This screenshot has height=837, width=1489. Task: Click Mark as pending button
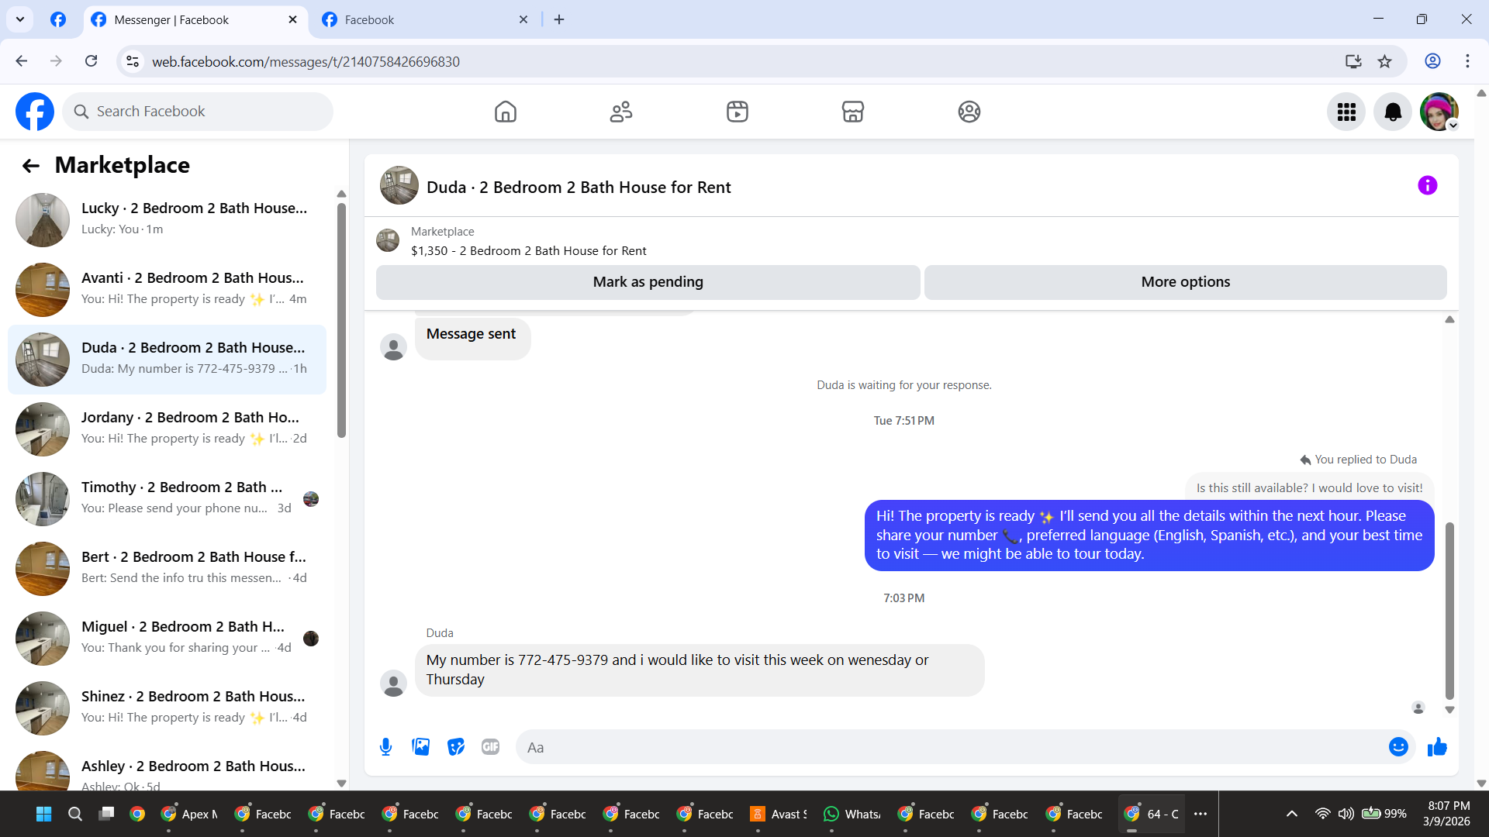(648, 282)
